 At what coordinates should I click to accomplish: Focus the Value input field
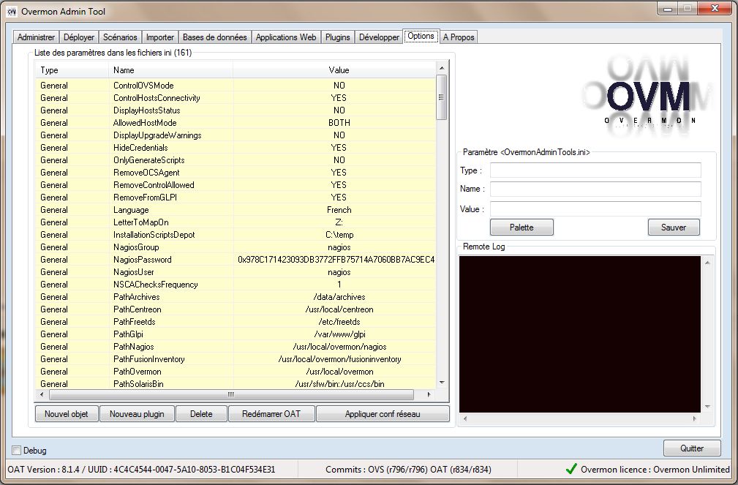click(x=595, y=208)
